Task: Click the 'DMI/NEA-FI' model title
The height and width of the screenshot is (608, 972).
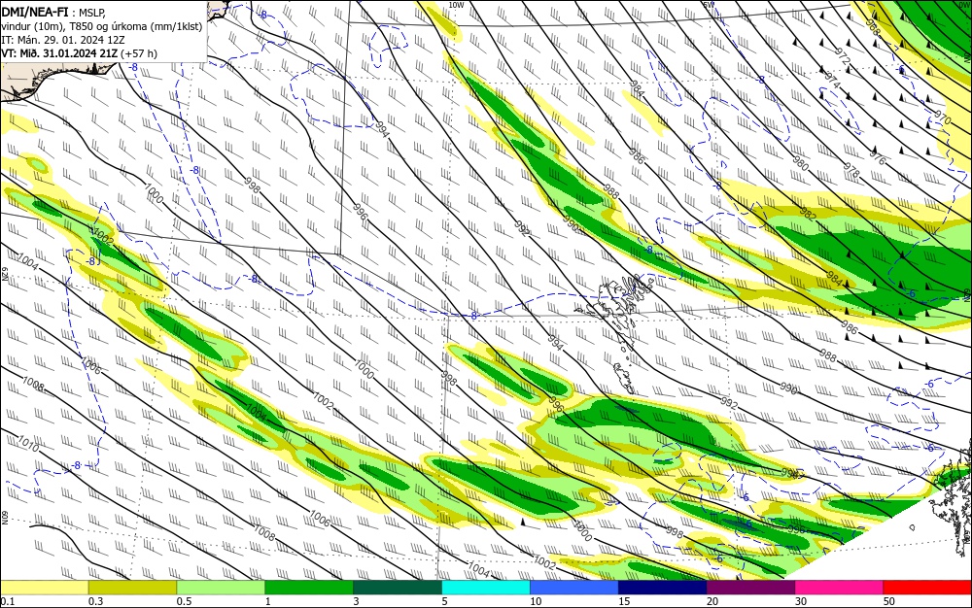Action: 35,11
